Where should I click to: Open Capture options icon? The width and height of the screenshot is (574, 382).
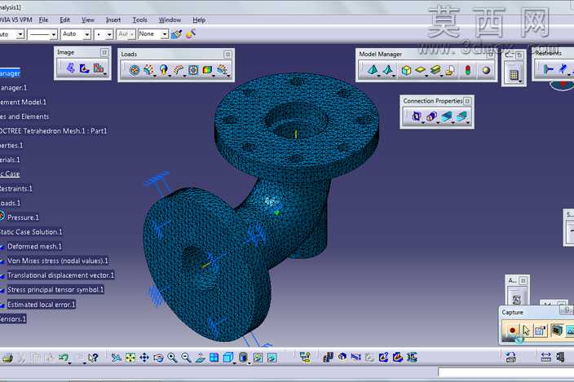[540, 331]
